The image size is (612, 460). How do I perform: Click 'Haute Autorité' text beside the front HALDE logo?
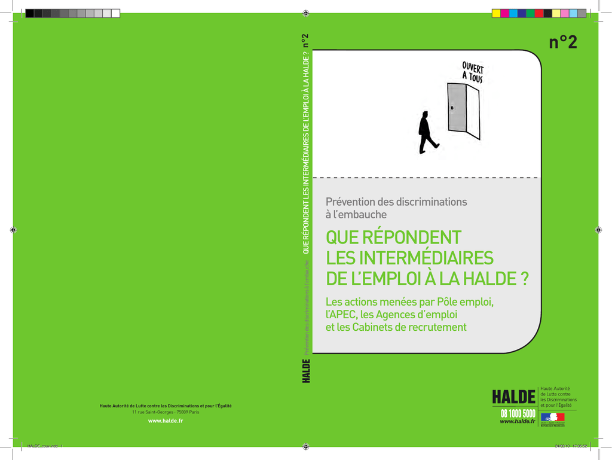[555, 389]
